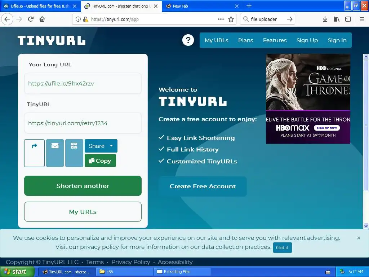Open page actions three-dot menu
Image resolution: width=369 pixels, height=277 pixels.
click(221, 19)
